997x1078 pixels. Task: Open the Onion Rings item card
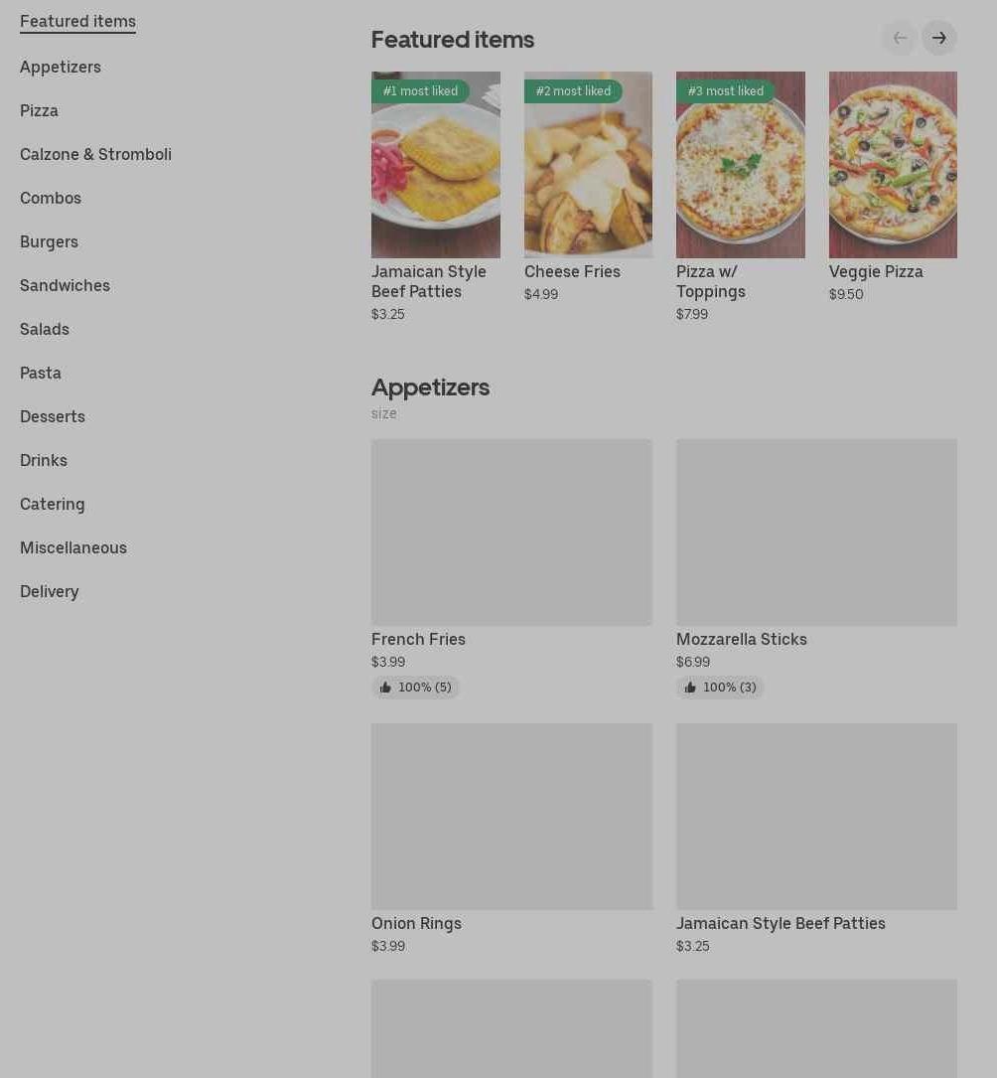coord(511,839)
